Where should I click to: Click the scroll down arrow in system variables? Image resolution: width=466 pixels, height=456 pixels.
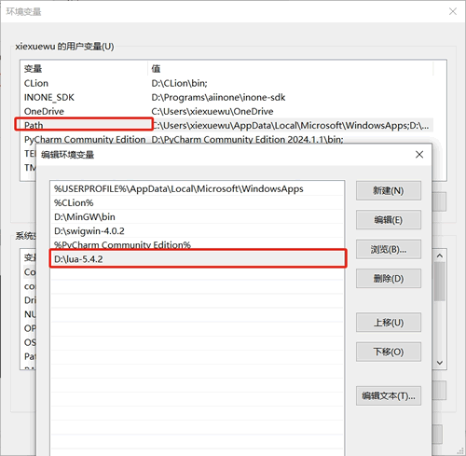click(x=440, y=363)
